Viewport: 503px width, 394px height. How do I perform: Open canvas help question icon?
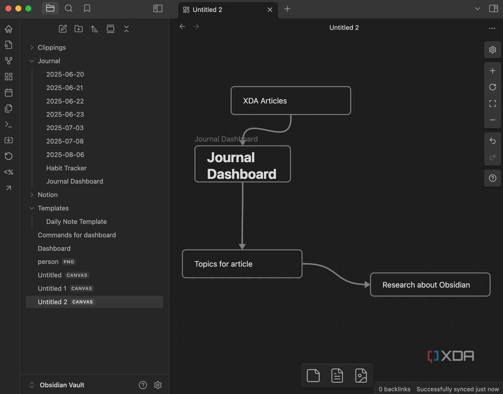492,178
